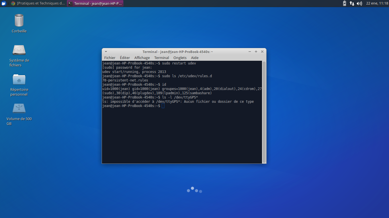Select the Volume de 500 GB drive

click(x=19, y=109)
